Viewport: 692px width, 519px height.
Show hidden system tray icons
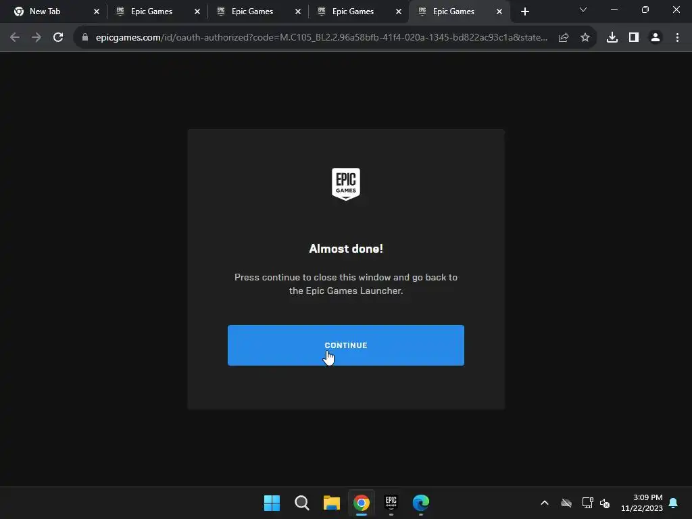(545, 503)
